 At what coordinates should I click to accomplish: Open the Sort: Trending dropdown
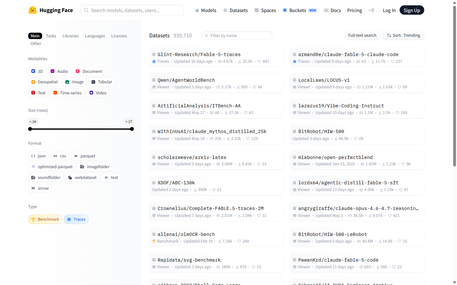[403, 35]
